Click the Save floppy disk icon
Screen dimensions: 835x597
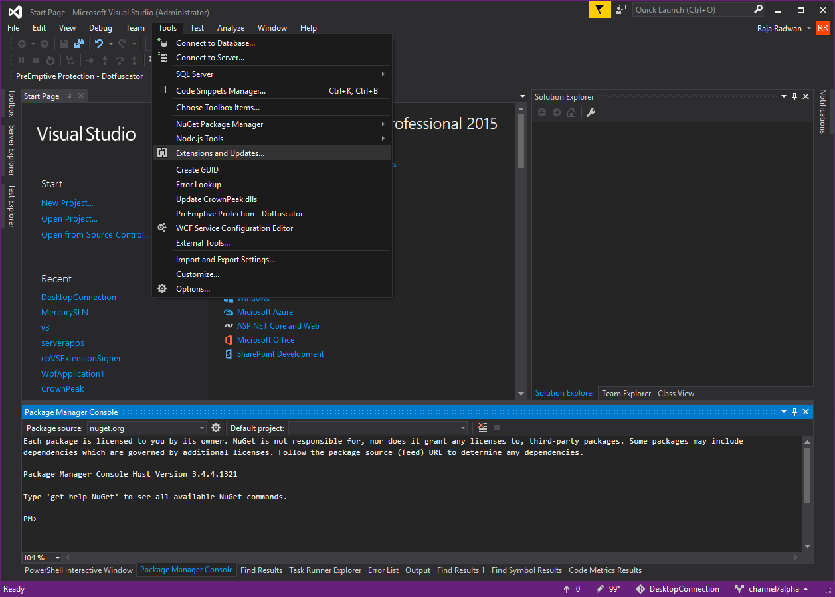click(64, 44)
